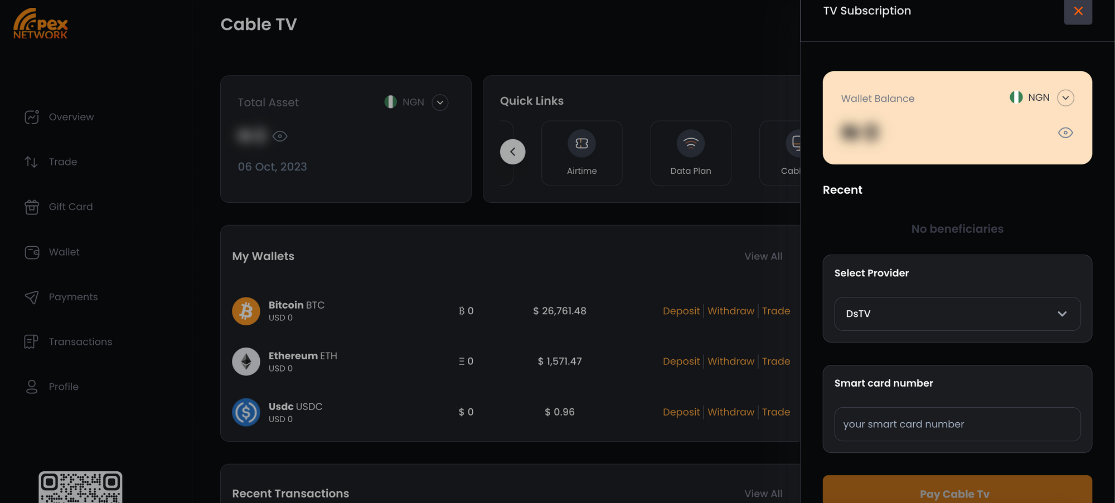The image size is (1115, 503).
Task: Click the Bitcoin price $ 26,761.48
Action: pyautogui.click(x=560, y=311)
